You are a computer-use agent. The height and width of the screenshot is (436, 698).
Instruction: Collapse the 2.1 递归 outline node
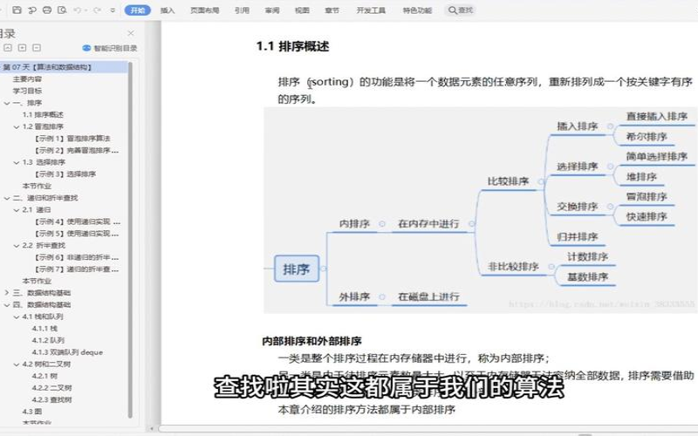[17, 209]
